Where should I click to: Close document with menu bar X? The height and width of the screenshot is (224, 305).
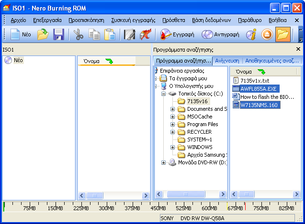pyautogui.click(x=297, y=20)
